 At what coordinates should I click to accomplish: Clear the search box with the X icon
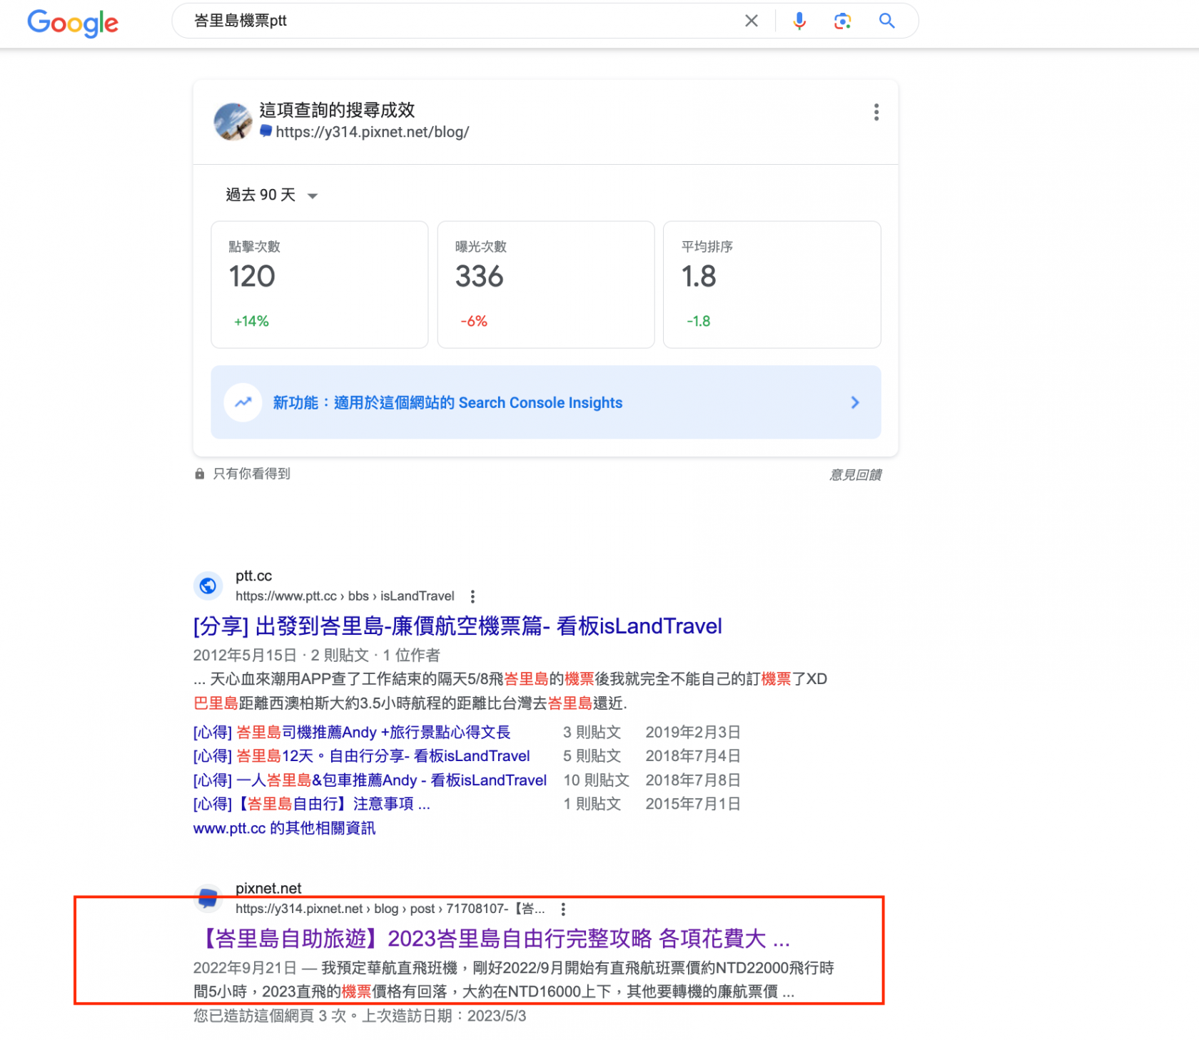pos(752,21)
